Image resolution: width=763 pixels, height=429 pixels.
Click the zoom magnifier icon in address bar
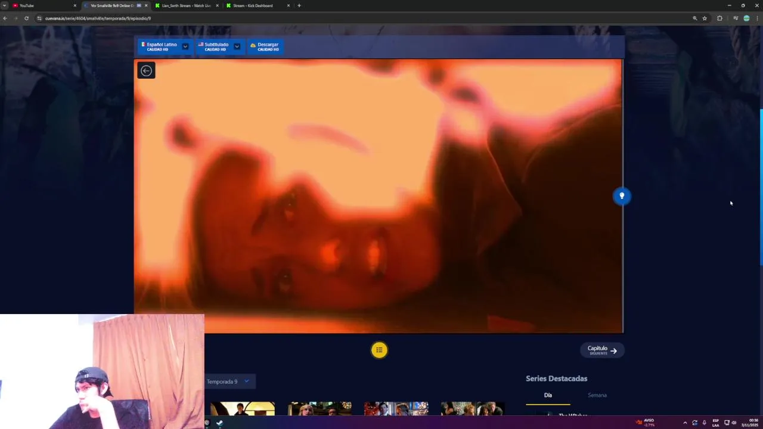pos(694,18)
